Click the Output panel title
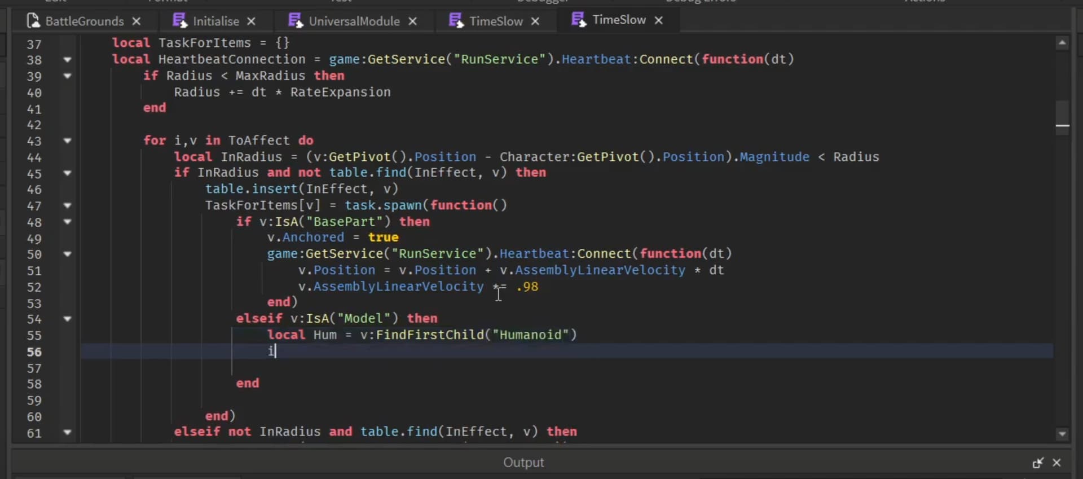Screen dimensions: 1083x479 (523, 463)
